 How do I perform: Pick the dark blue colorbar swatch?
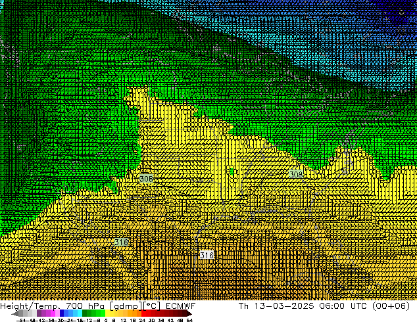point(62,313)
